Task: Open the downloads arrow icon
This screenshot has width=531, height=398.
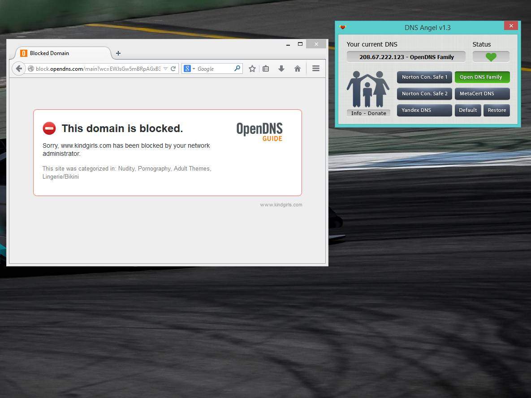Action: (281, 68)
